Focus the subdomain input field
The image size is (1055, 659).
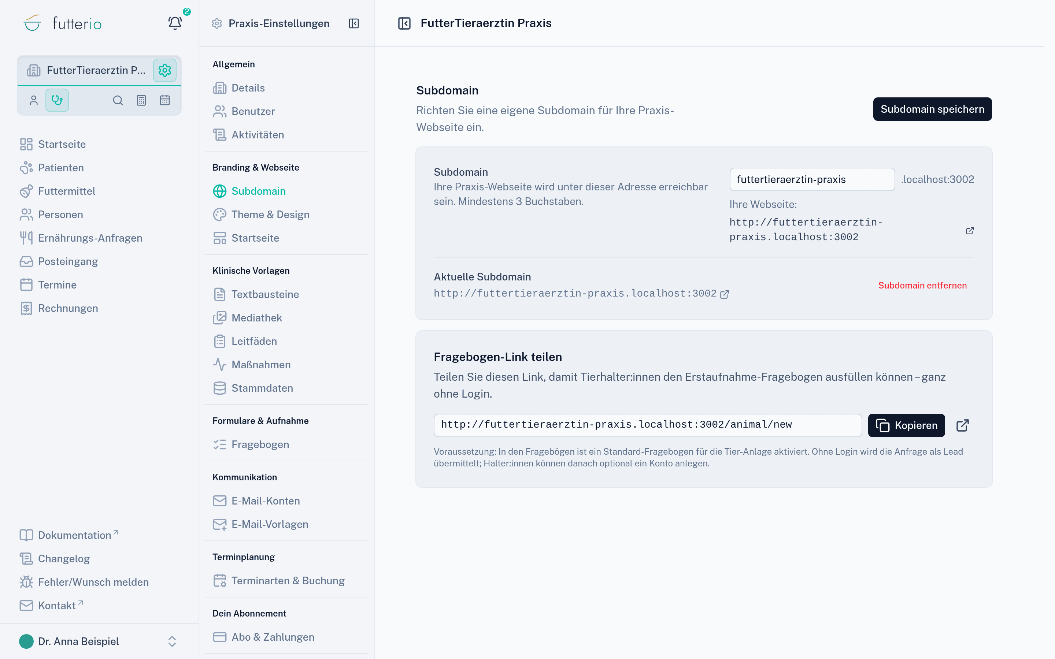[x=812, y=179]
